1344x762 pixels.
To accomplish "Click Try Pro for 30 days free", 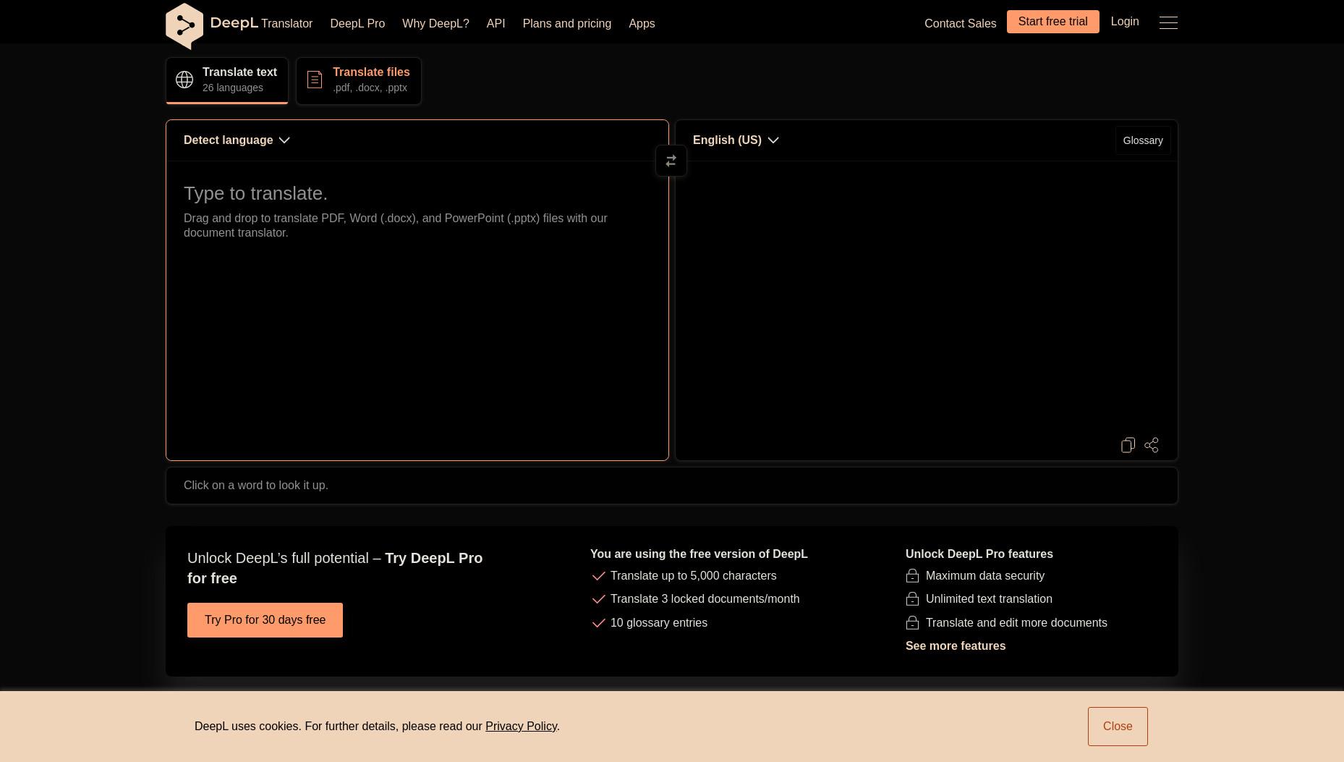I will [x=265, y=620].
